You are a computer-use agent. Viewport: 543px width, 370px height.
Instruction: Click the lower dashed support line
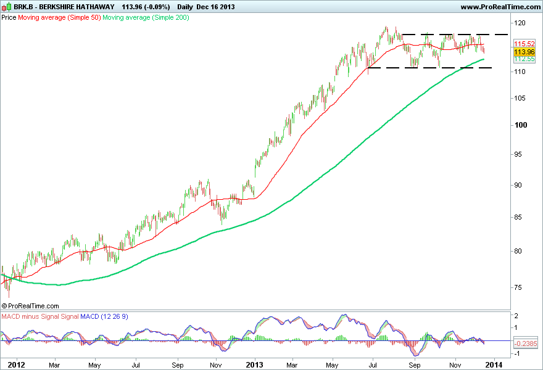click(x=429, y=68)
